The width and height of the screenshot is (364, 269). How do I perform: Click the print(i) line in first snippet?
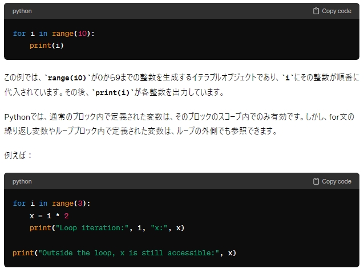click(x=46, y=46)
